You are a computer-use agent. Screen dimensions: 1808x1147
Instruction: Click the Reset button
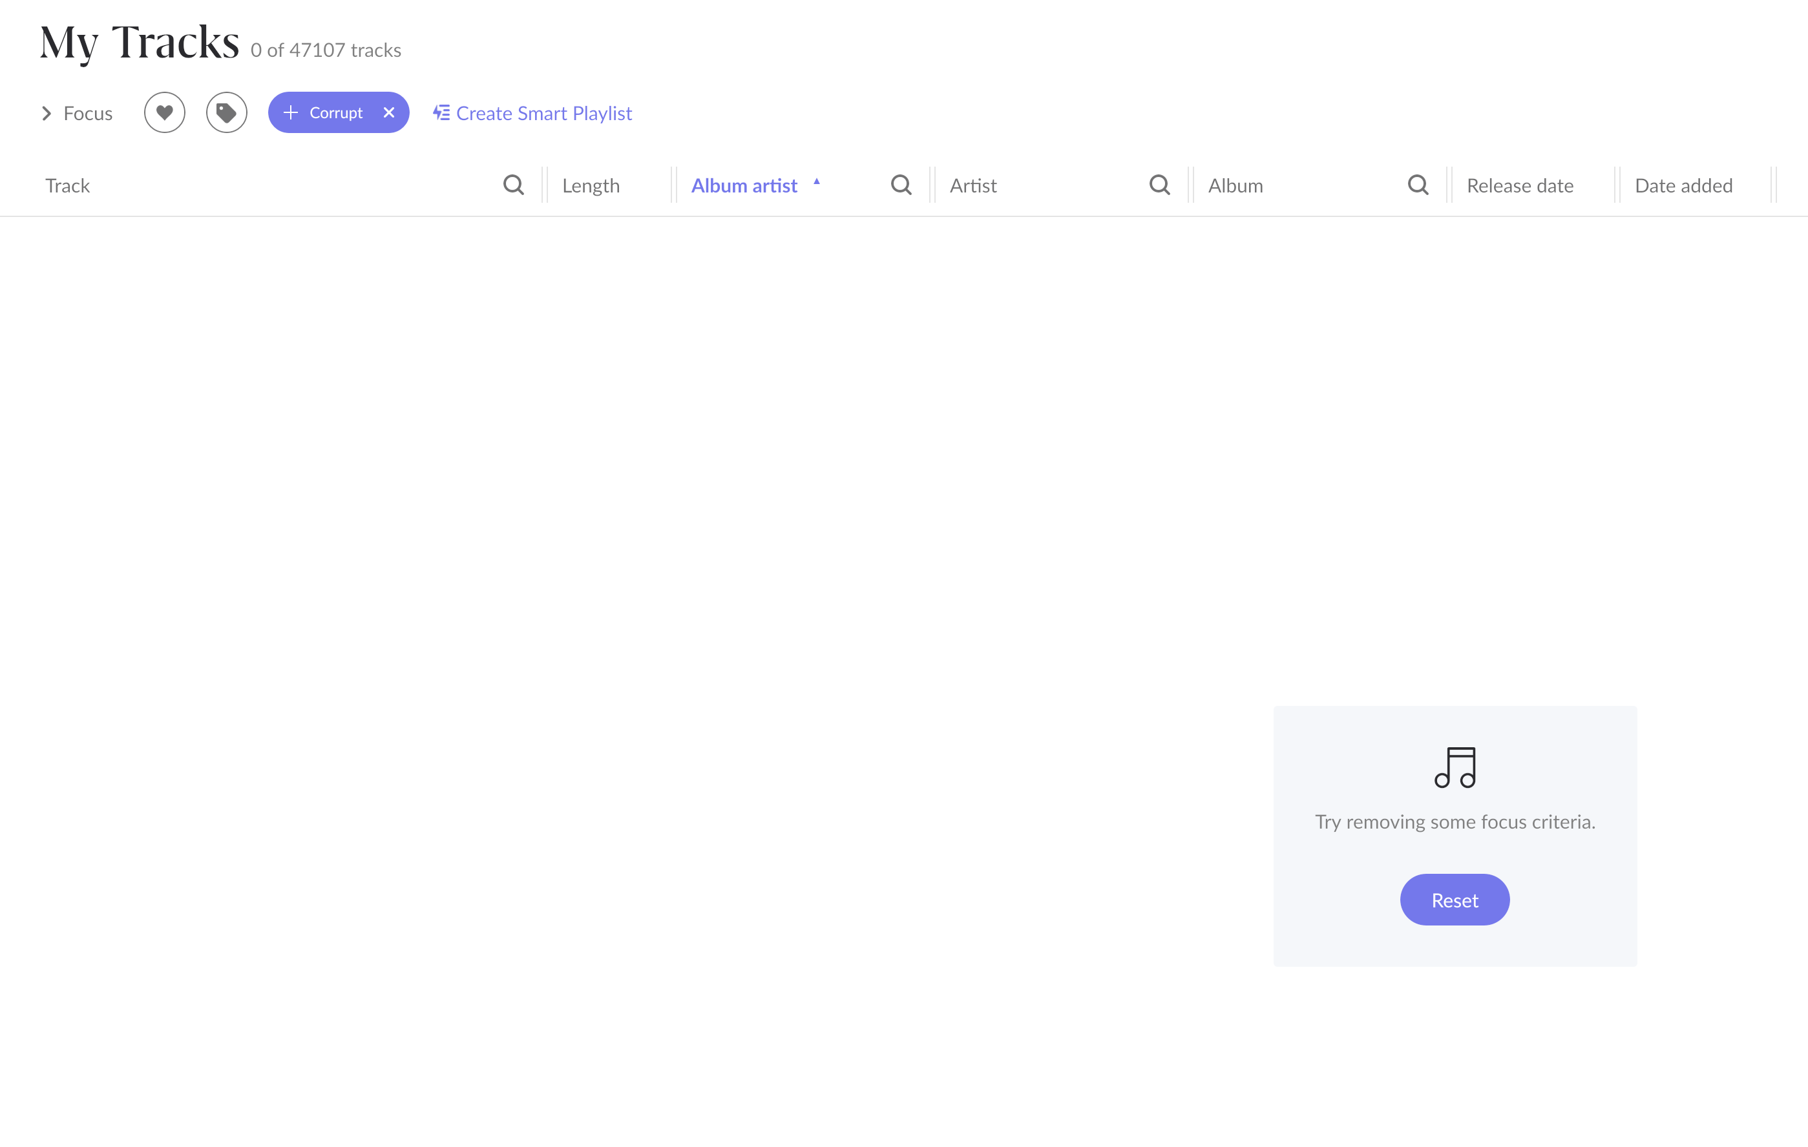coord(1455,899)
